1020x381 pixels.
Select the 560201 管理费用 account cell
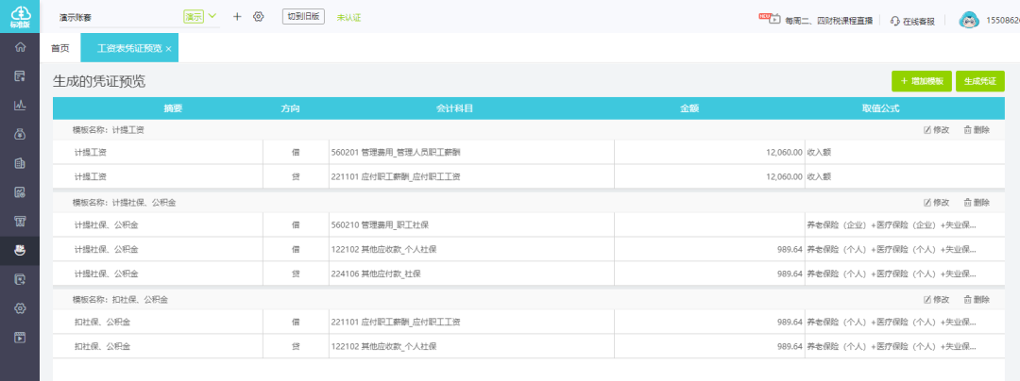[470, 152]
